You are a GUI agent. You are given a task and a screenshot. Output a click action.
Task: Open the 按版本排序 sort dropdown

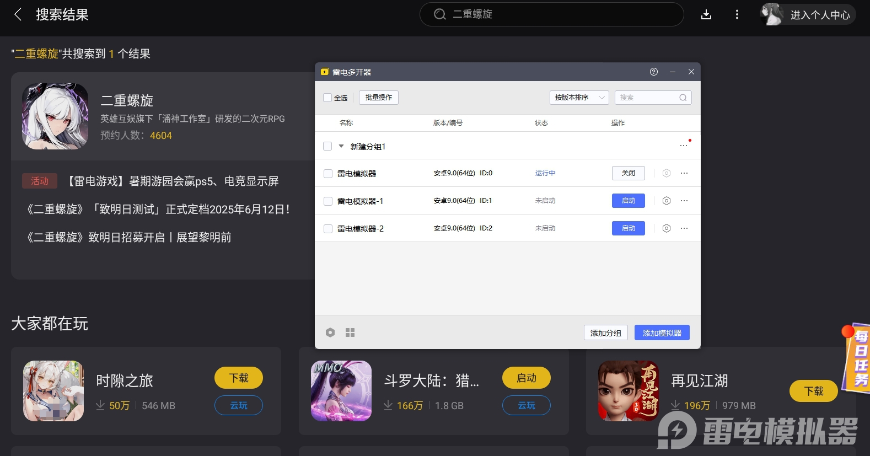[x=579, y=98]
